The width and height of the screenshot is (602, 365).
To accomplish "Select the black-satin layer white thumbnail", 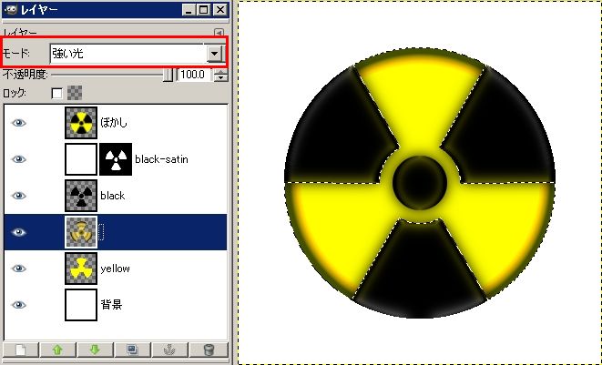I will point(81,159).
